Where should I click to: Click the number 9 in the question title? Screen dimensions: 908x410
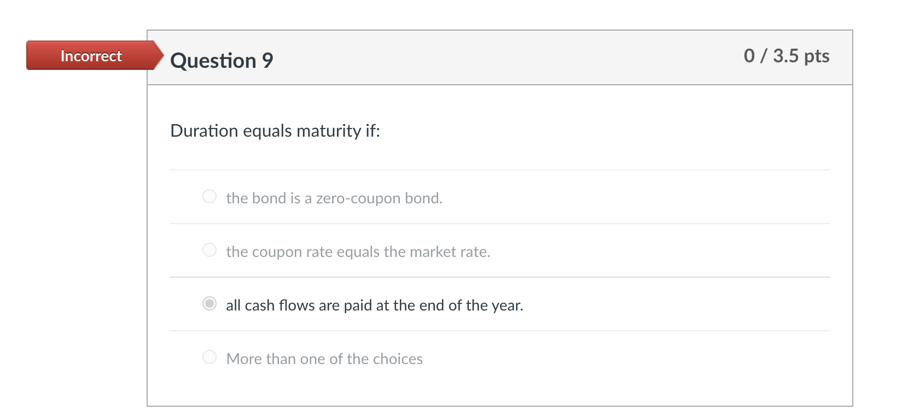tap(267, 60)
